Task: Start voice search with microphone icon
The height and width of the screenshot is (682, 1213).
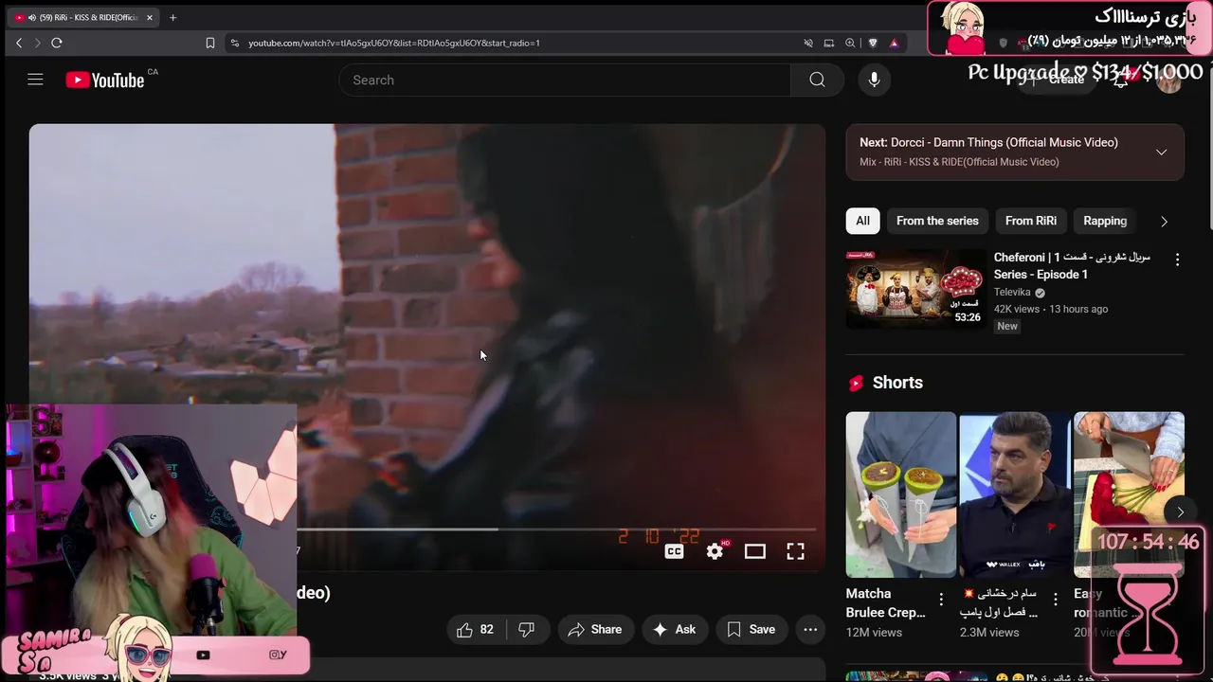Action: click(x=874, y=80)
